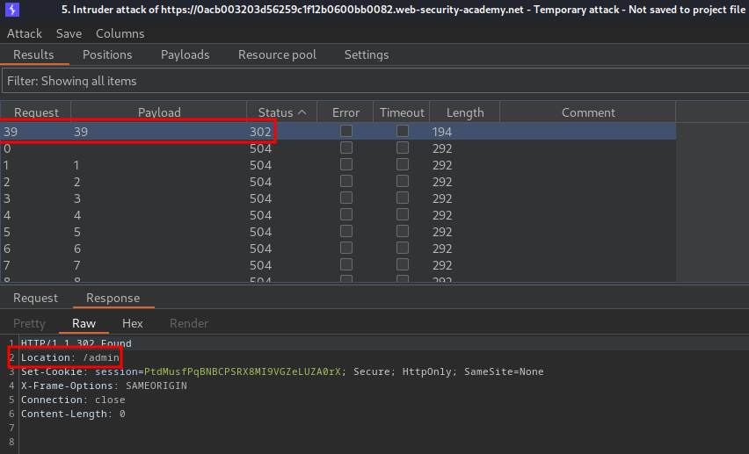Image resolution: width=749 pixels, height=454 pixels.
Task: Switch to Raw view
Action: pos(84,323)
